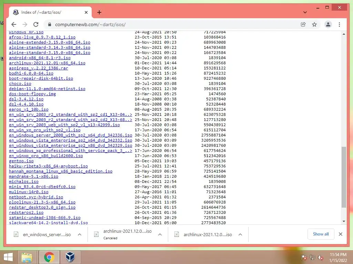Image resolution: width=353 pixels, height=264 pixels.
Task: Click the scrollbar up arrow
Action: click(344, 34)
